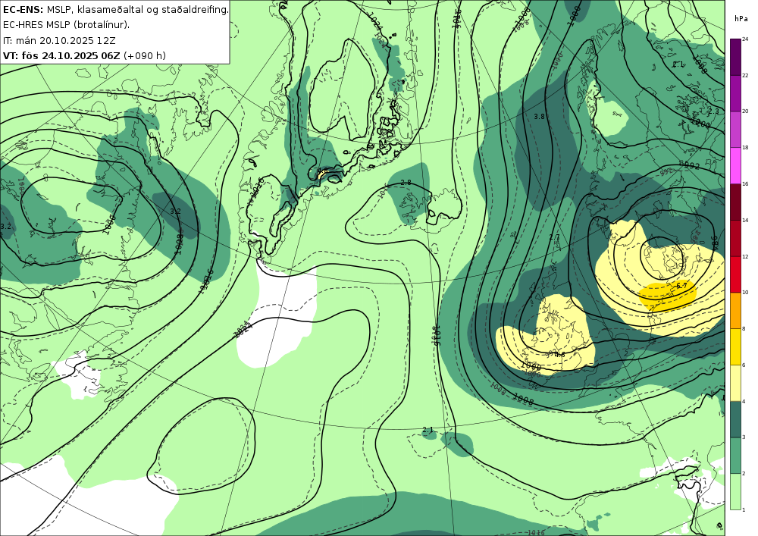Image resolution: width=758 pixels, height=536 pixels.
Task: Click the '6.7' spread maximum label
Action: 681,286
